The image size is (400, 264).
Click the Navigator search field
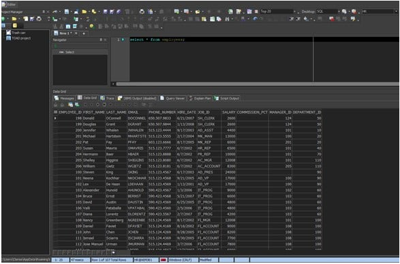click(80, 46)
